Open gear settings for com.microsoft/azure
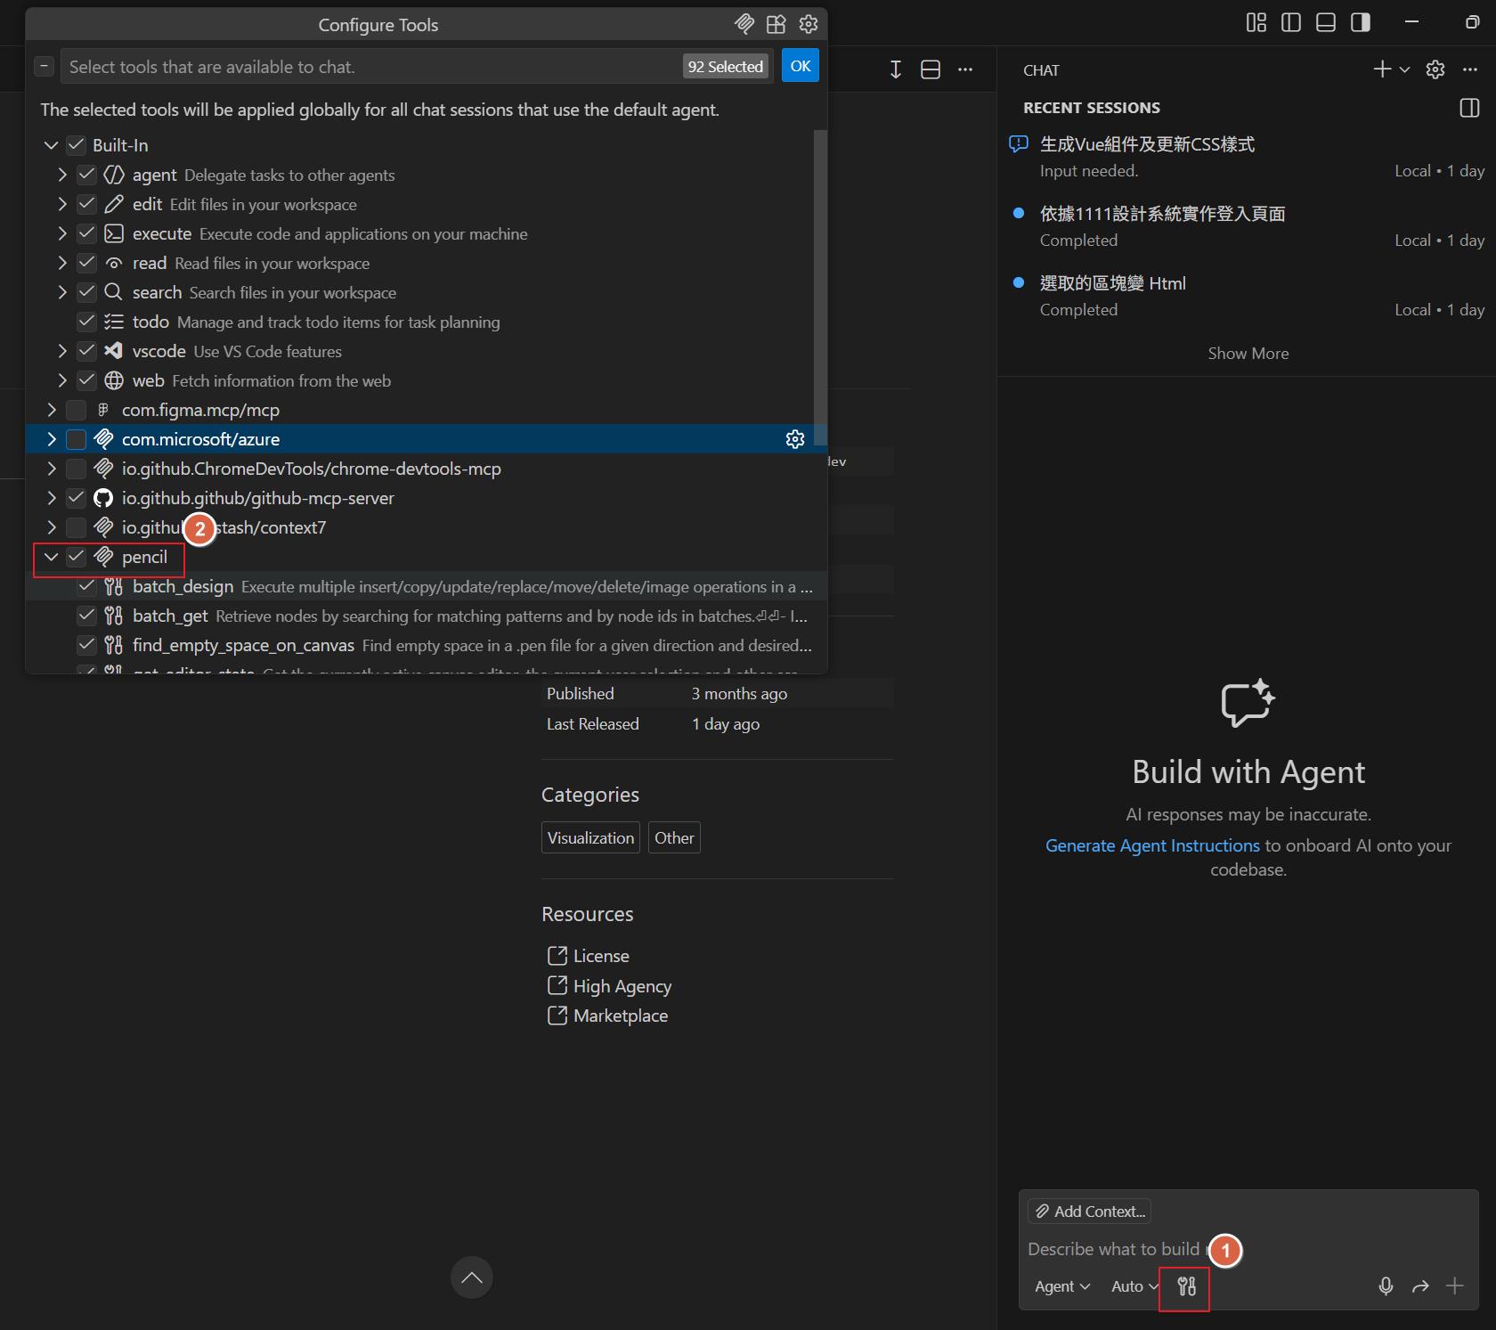 point(795,439)
